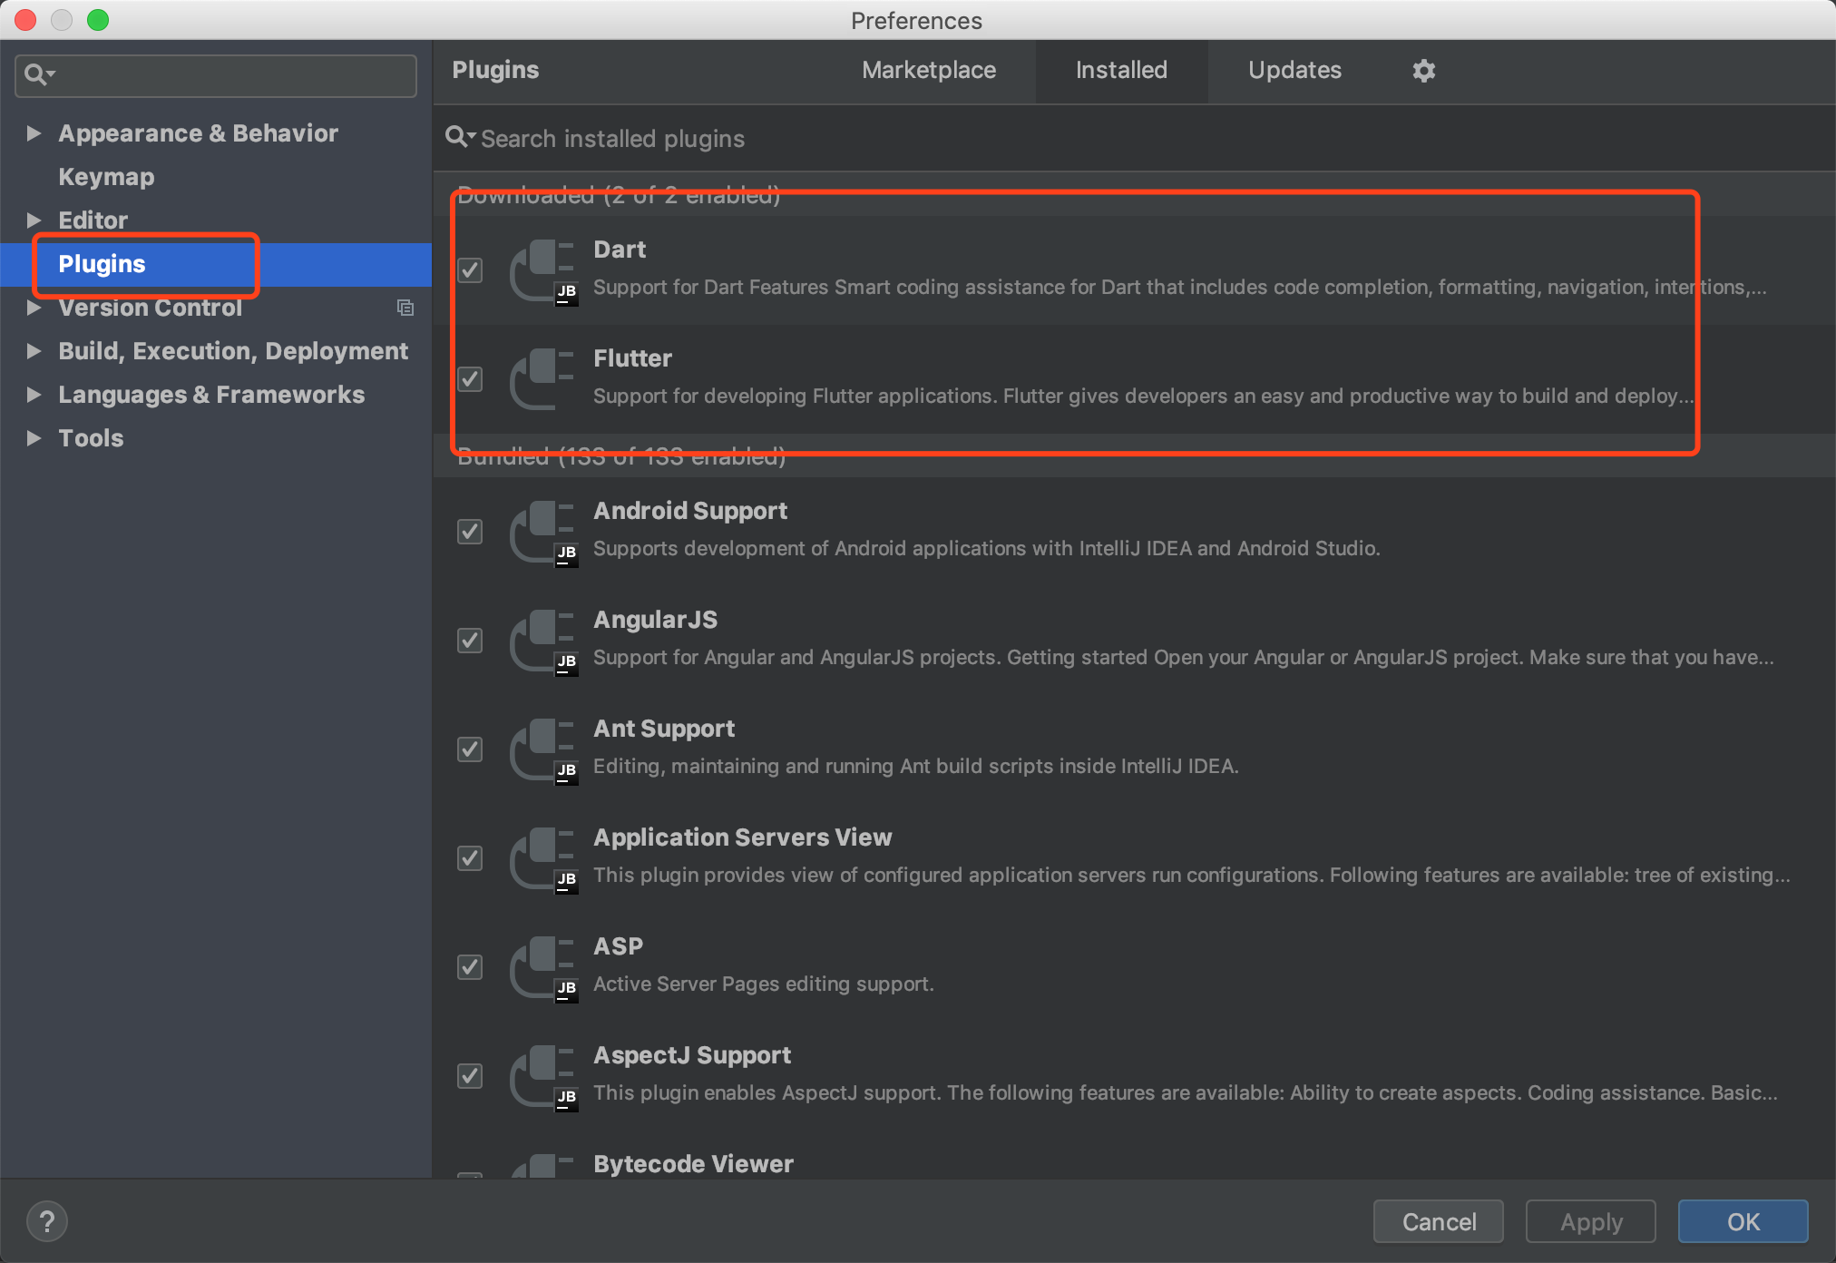Click the Cancel button
The width and height of the screenshot is (1836, 1263).
click(1439, 1221)
